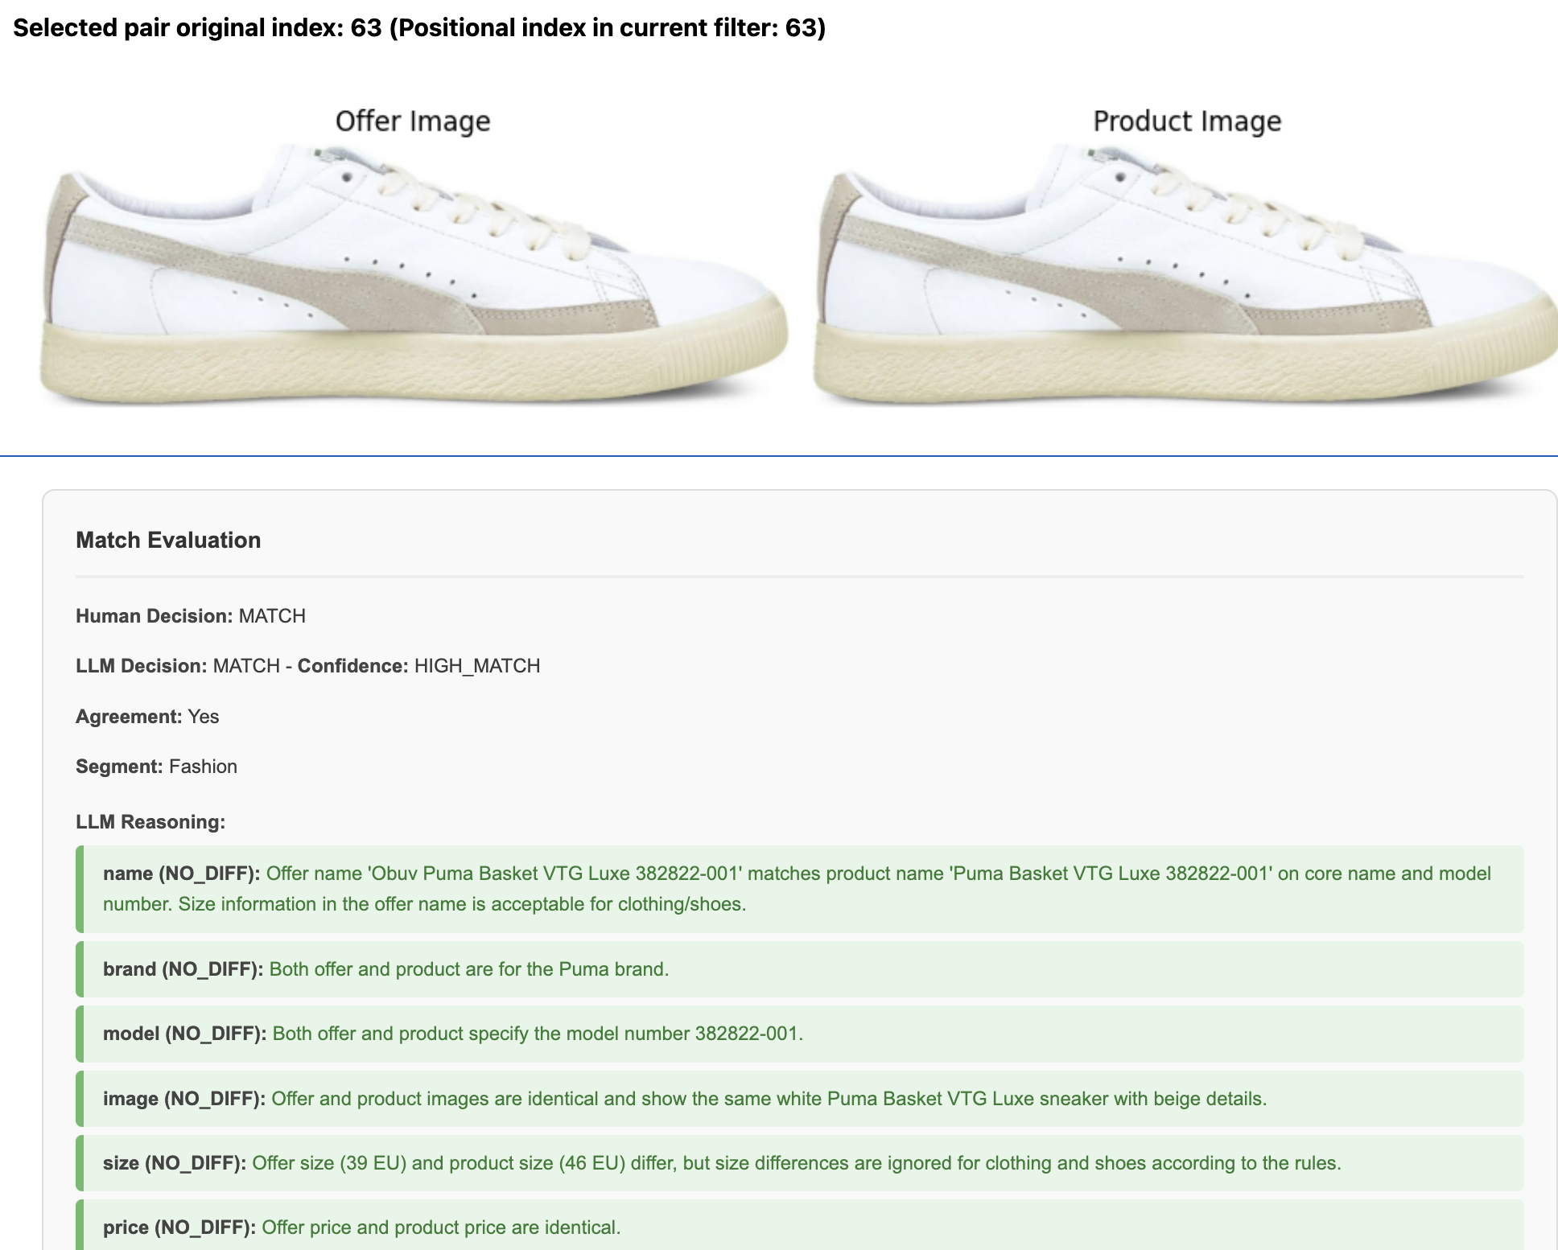Screen dimensions: 1558x1250
Task: Click the Human Decision: MATCH line
Action: [x=191, y=616]
